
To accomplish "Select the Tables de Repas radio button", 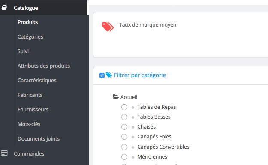I will 124,107.
